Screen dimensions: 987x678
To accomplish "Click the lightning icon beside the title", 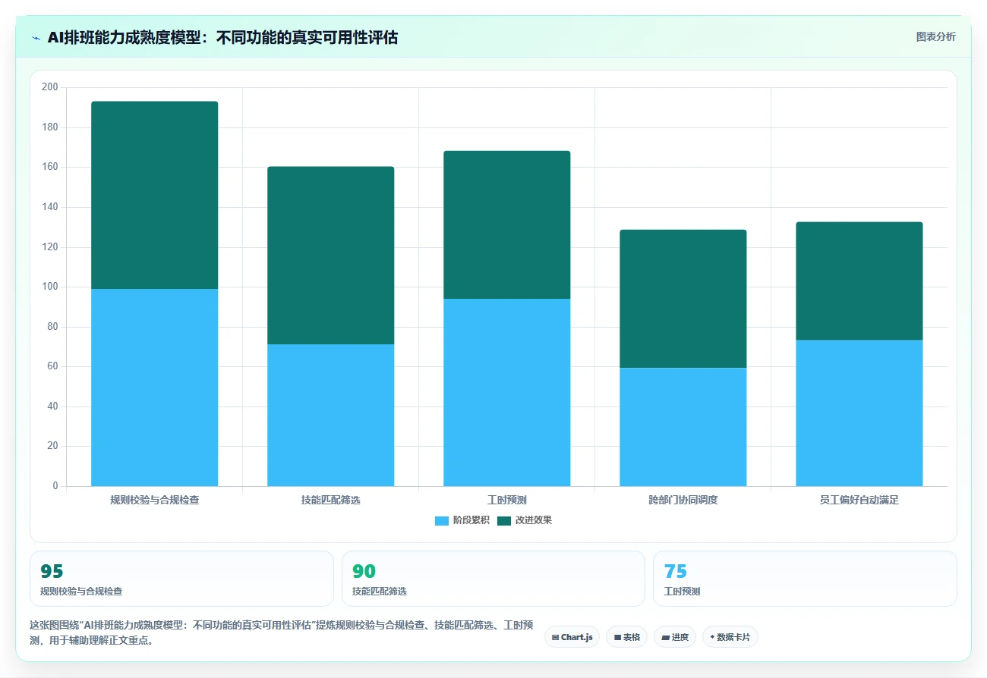I will click(x=36, y=37).
